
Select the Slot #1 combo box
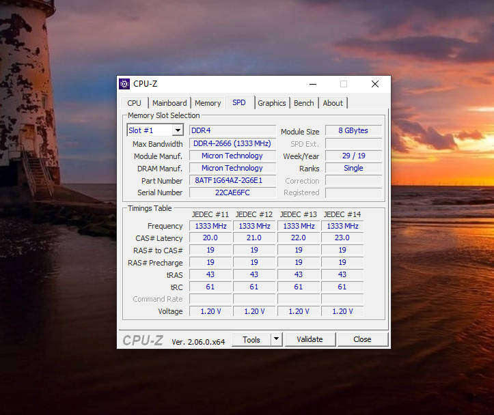(x=155, y=130)
